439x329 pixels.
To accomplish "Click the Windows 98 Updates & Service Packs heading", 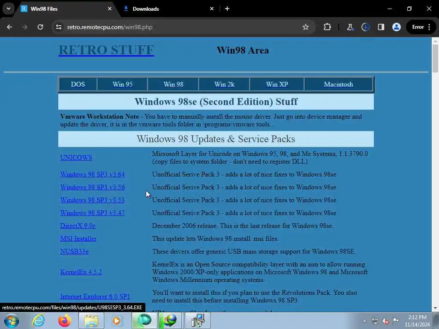I will 216,139.
